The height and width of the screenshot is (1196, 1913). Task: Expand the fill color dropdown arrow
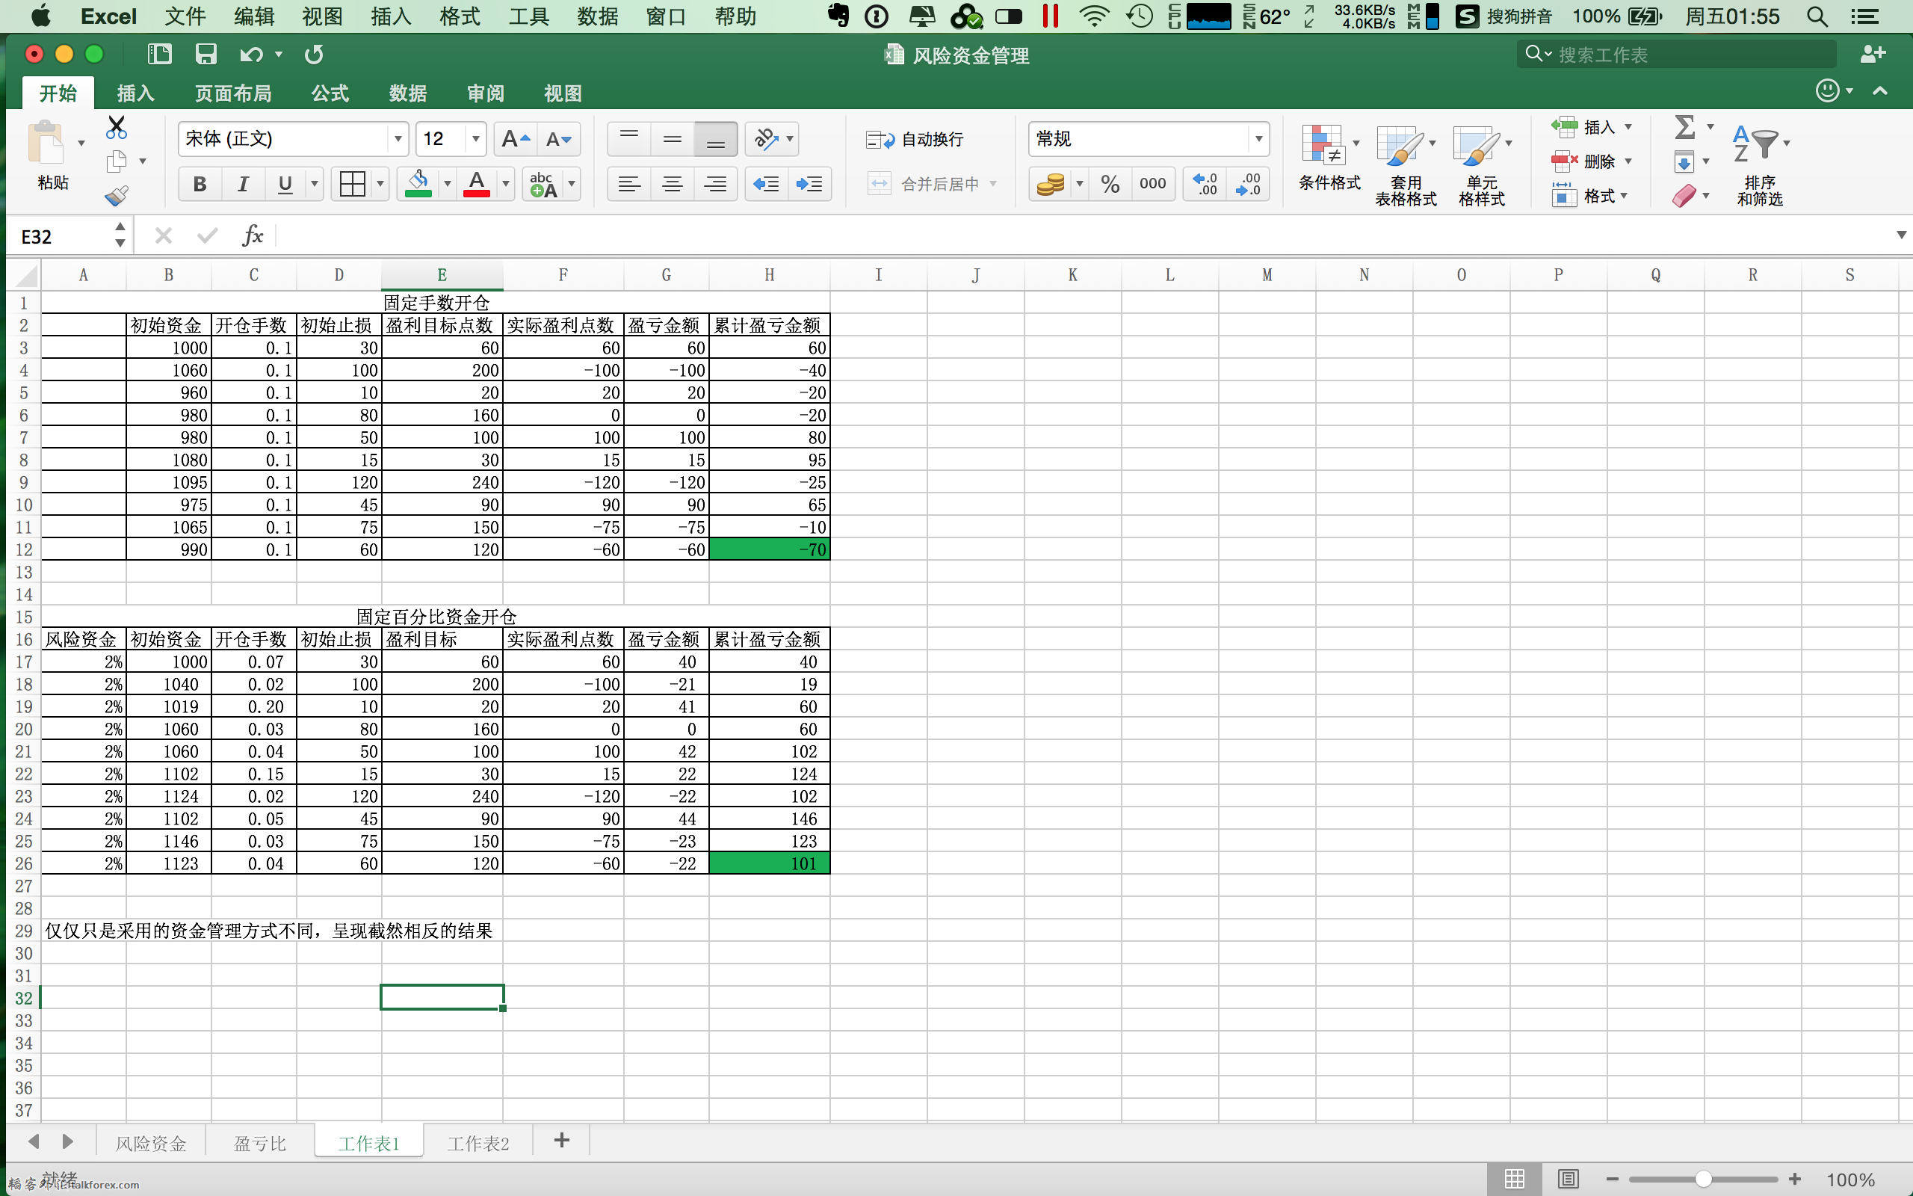click(x=448, y=185)
